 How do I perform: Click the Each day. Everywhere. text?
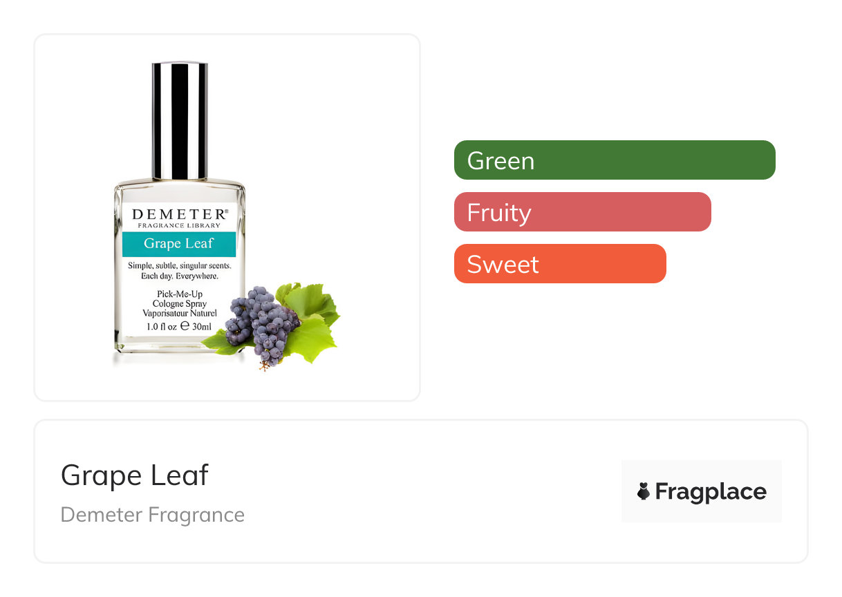[x=179, y=276]
